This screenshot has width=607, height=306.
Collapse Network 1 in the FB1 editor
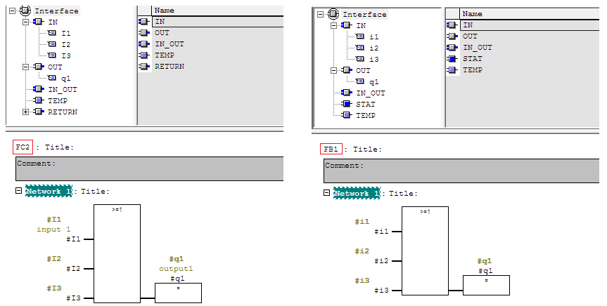pyautogui.click(x=326, y=193)
